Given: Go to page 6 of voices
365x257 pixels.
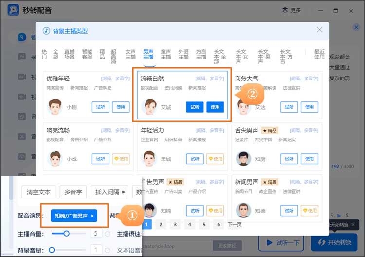Looking at the screenshot, I should tap(219, 225).
